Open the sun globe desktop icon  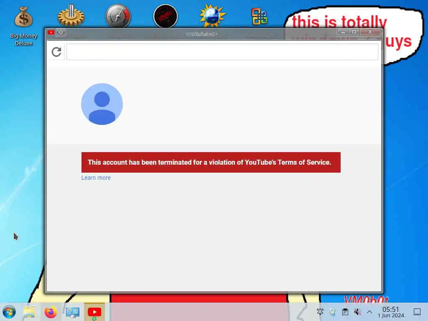pyautogui.click(x=213, y=15)
